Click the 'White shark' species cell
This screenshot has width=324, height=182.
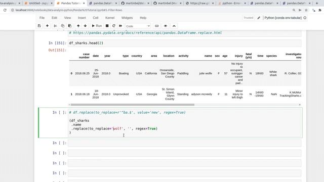pyautogui.click(x=273, y=73)
